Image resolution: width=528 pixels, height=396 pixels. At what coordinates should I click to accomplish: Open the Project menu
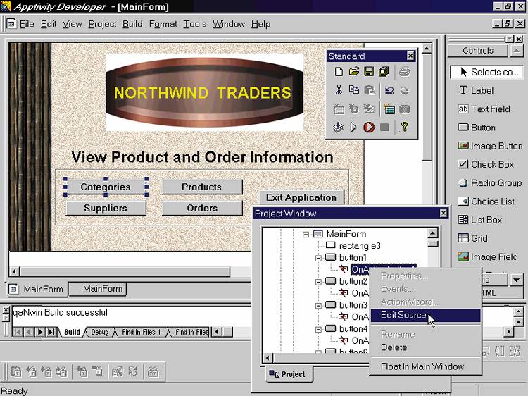tap(102, 24)
